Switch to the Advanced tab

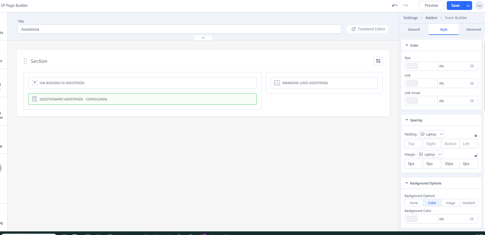point(473,29)
